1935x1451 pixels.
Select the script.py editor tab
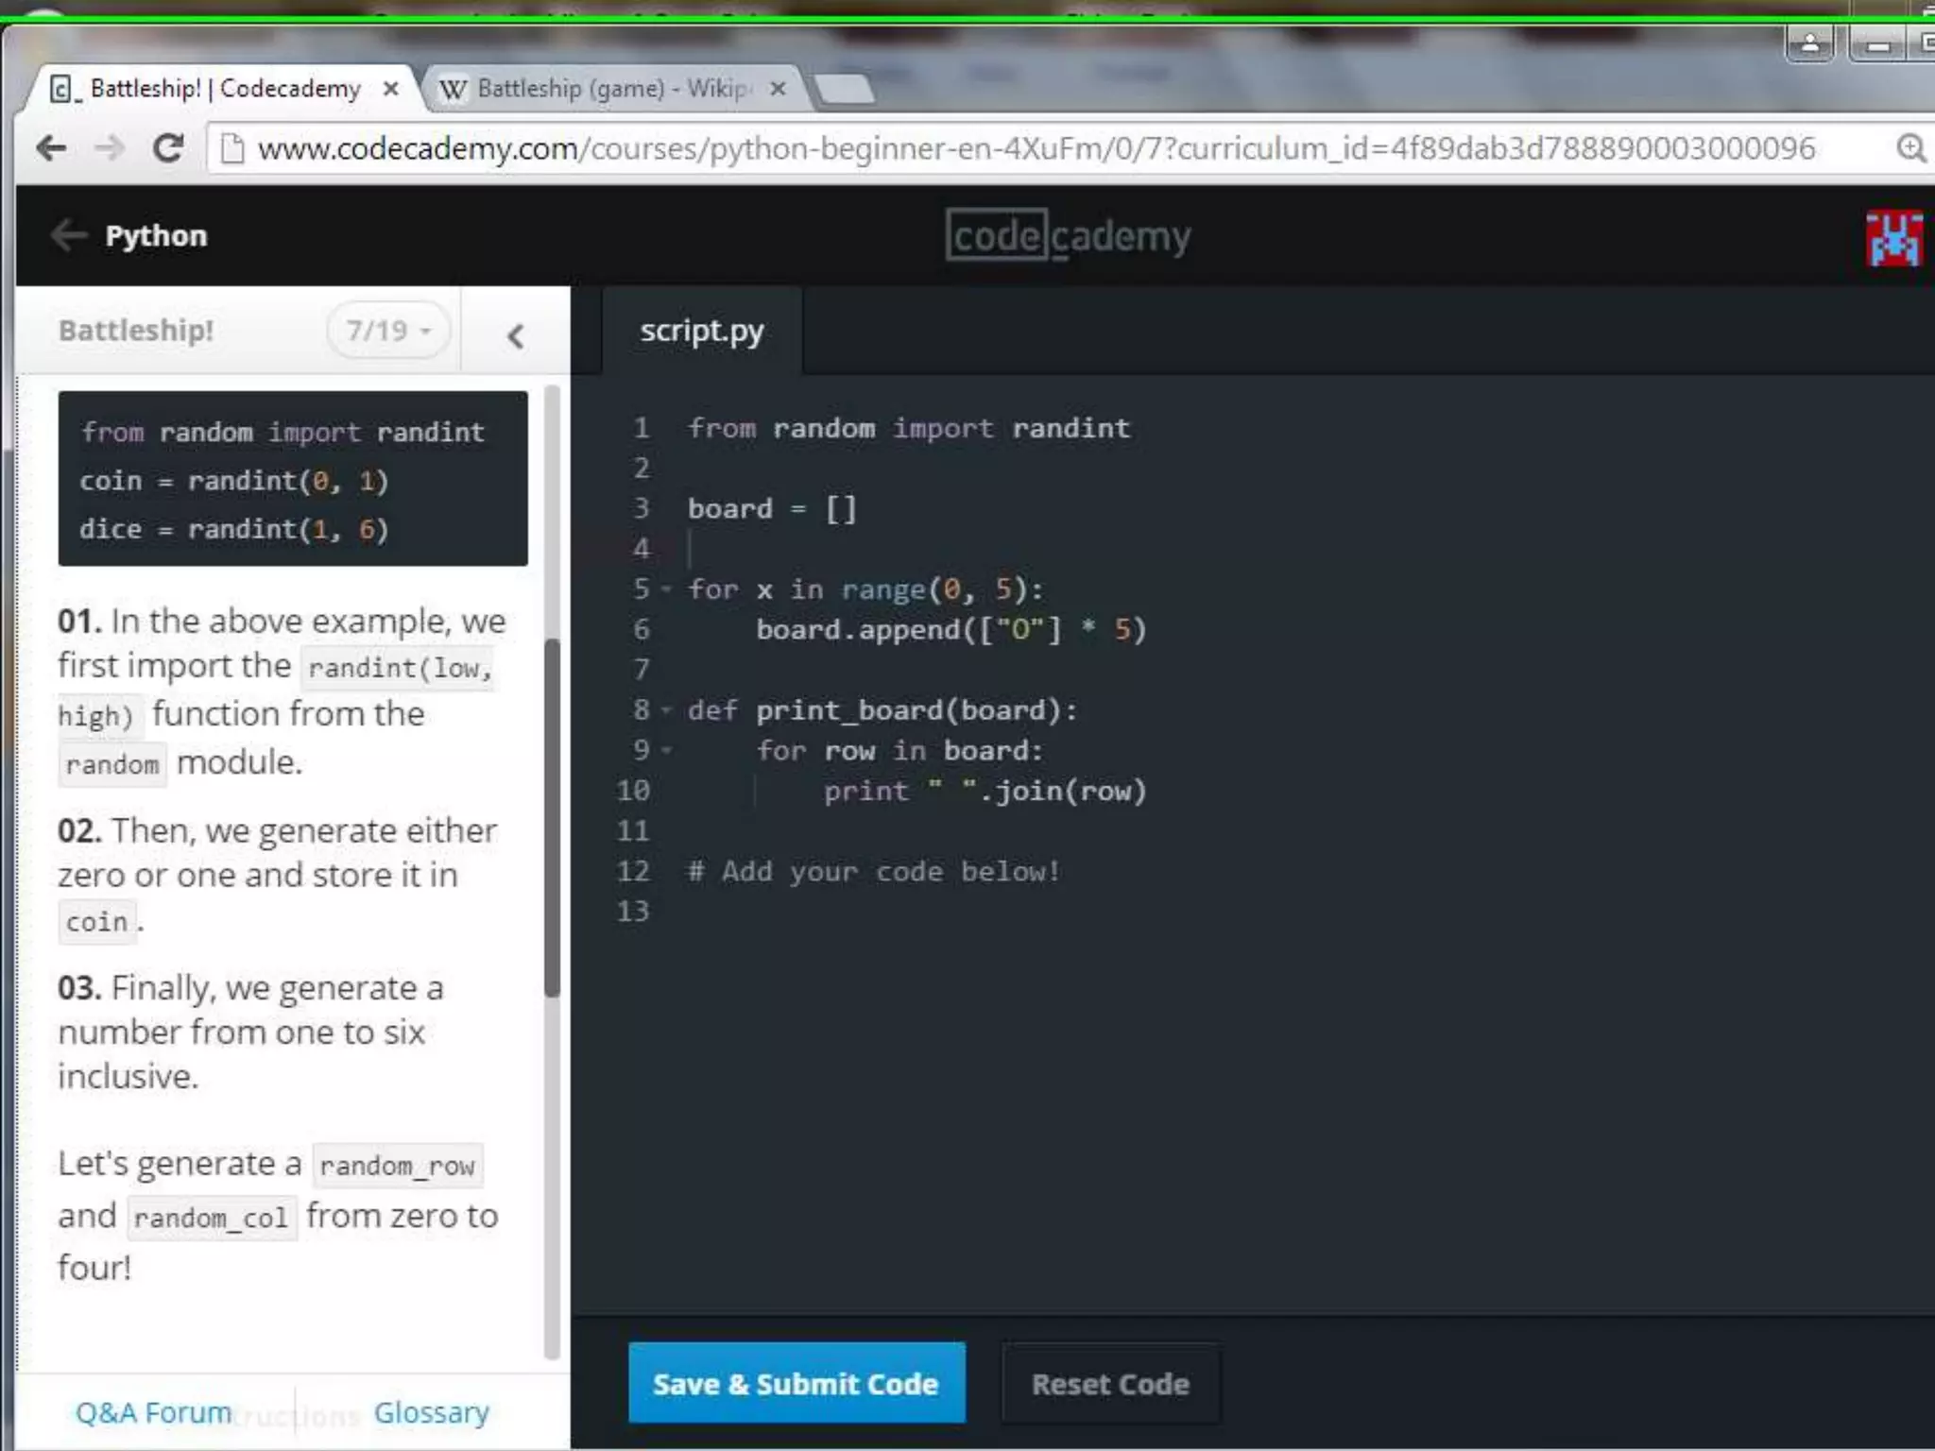[701, 331]
